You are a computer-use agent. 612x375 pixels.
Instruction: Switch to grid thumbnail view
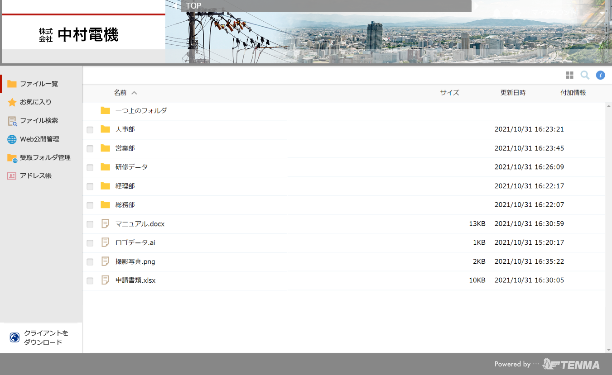(x=569, y=75)
